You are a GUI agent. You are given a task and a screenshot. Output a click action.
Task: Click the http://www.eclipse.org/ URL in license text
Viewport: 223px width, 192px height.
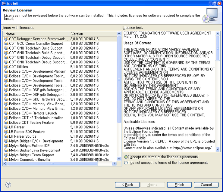pyautogui.click(x=193, y=148)
